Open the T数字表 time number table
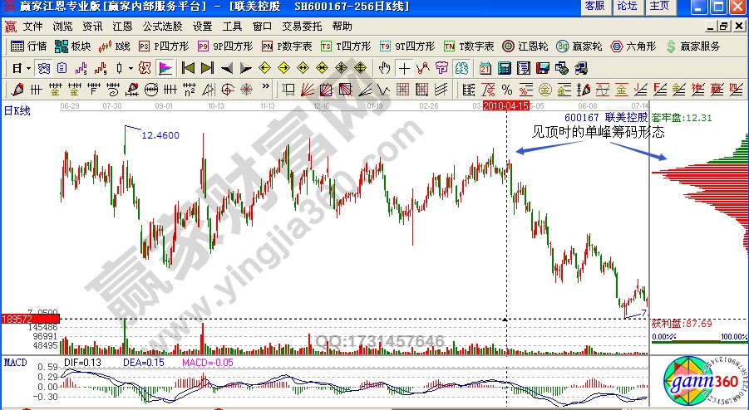 [x=469, y=46]
